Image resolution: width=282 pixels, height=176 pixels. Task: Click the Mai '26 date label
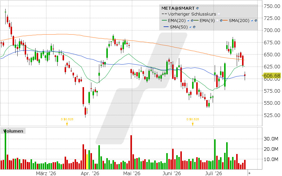pyautogui.click(x=132, y=173)
